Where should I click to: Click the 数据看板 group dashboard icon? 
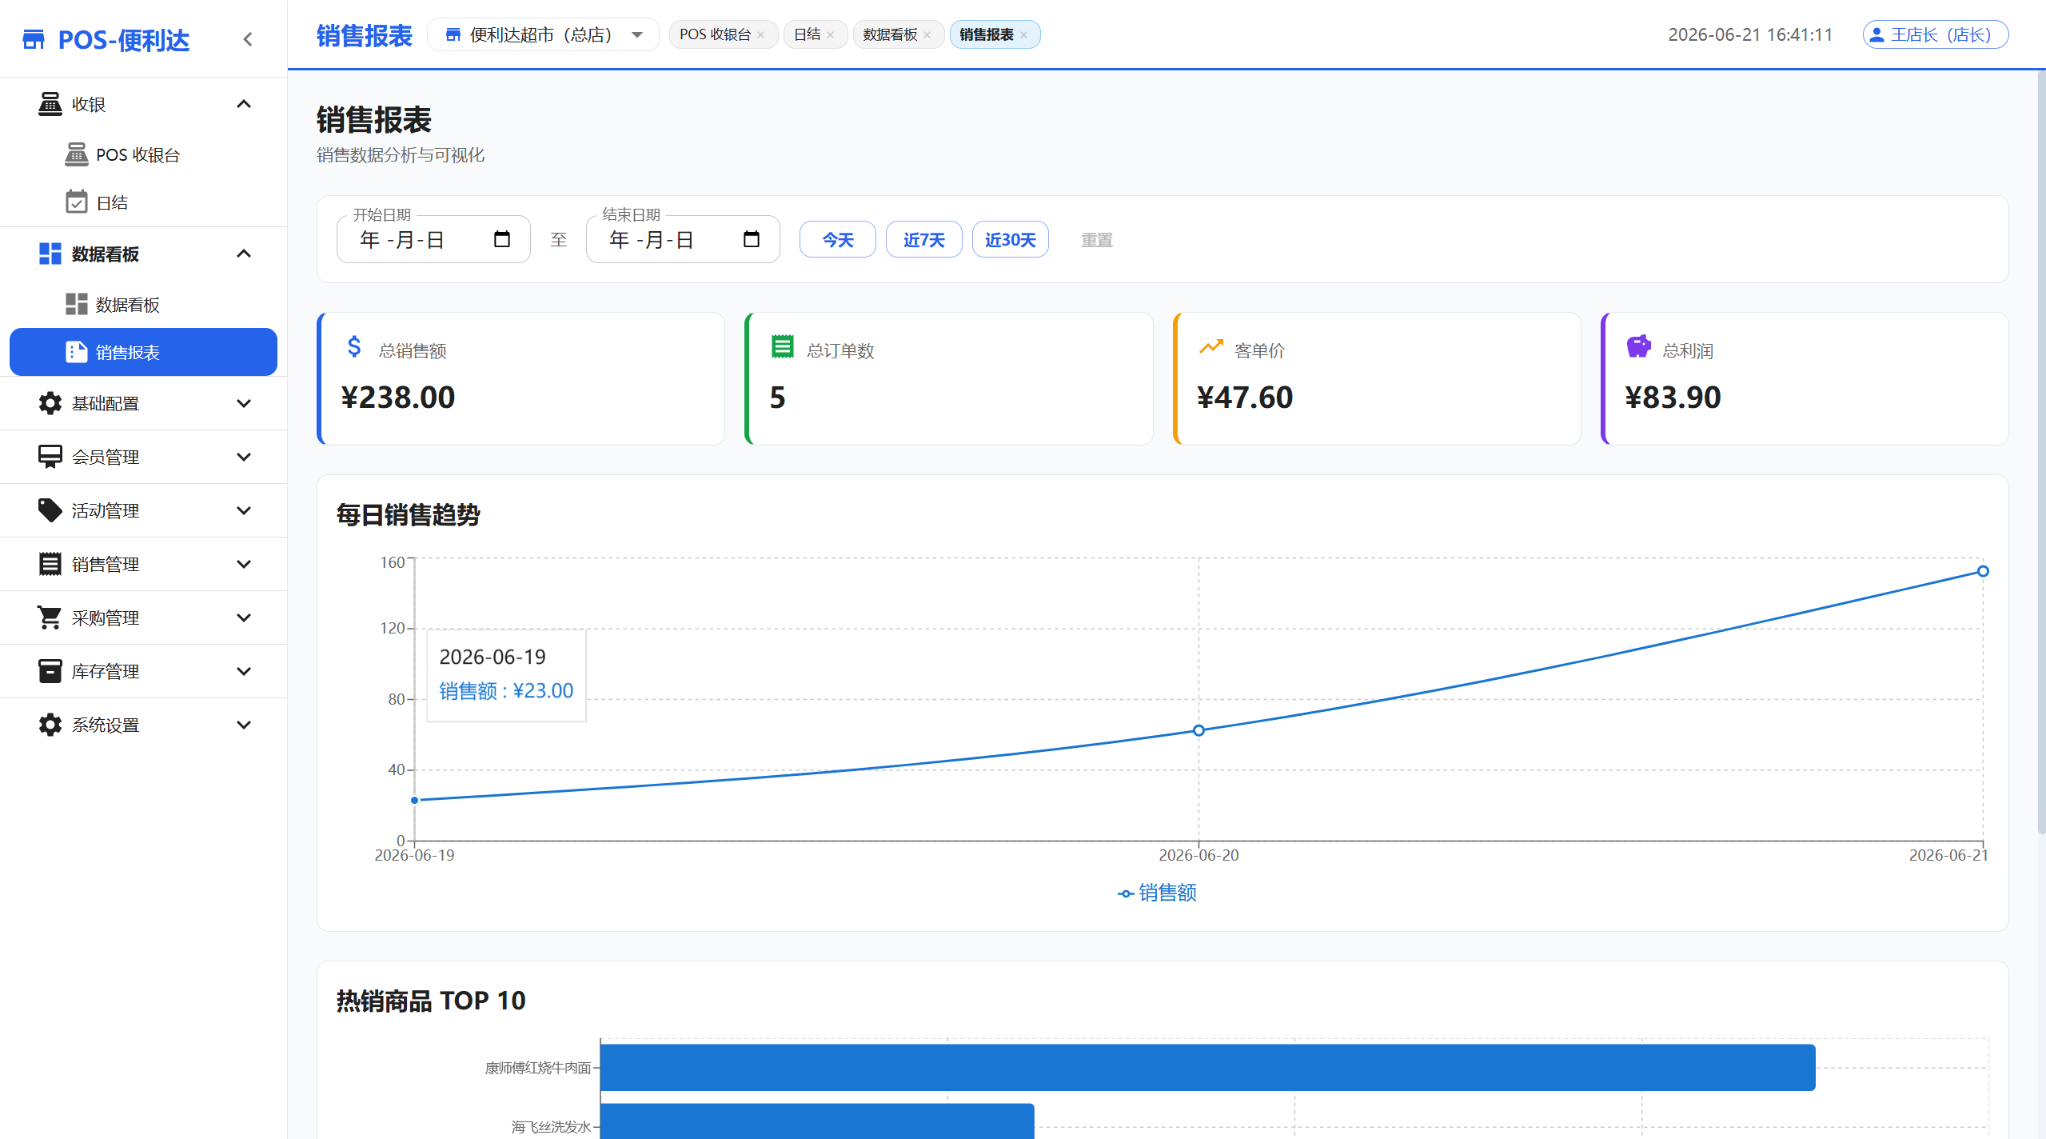click(50, 254)
